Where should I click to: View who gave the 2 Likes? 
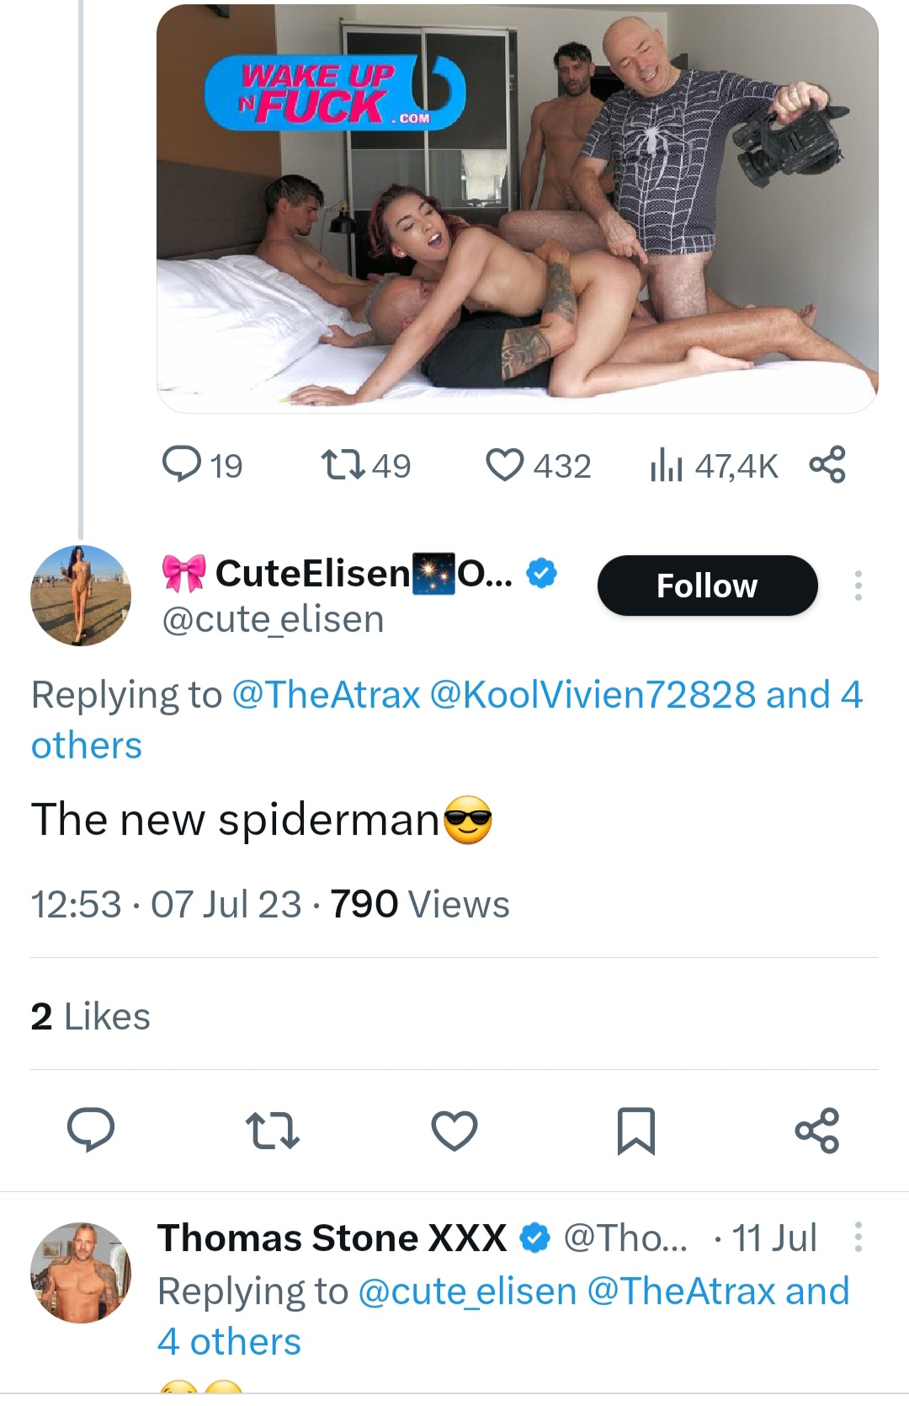click(x=91, y=1016)
